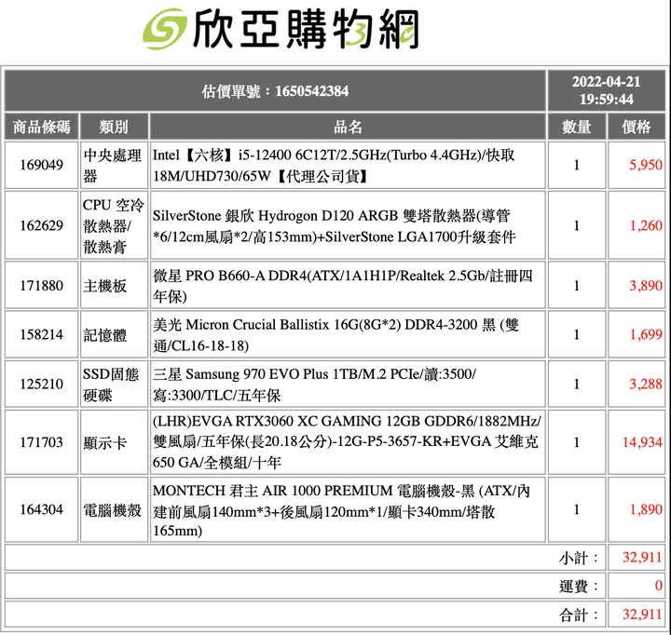671x635 pixels.
Task: Click the price 3,890
Action: pyautogui.click(x=645, y=285)
